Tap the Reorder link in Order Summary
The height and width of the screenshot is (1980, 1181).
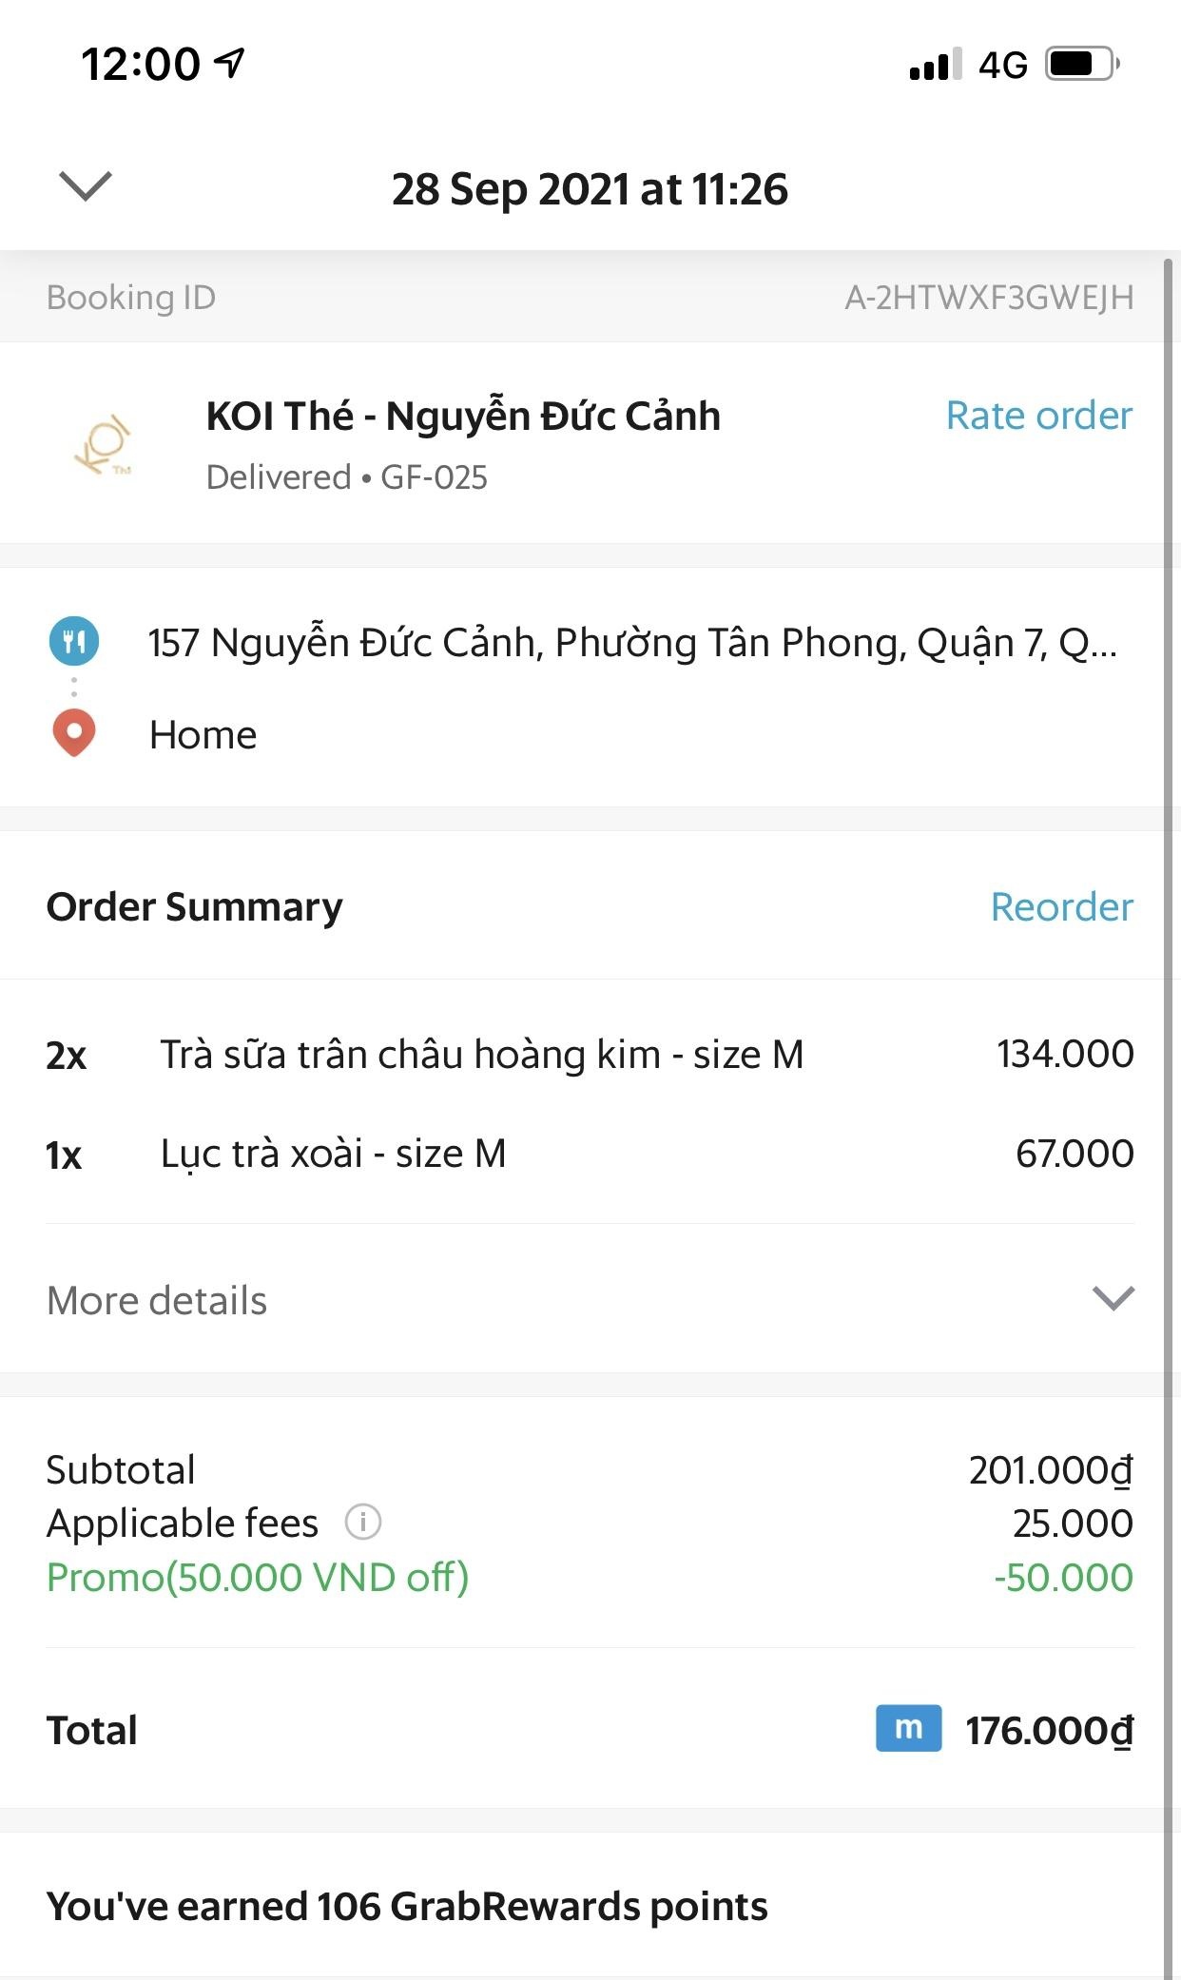click(1061, 907)
